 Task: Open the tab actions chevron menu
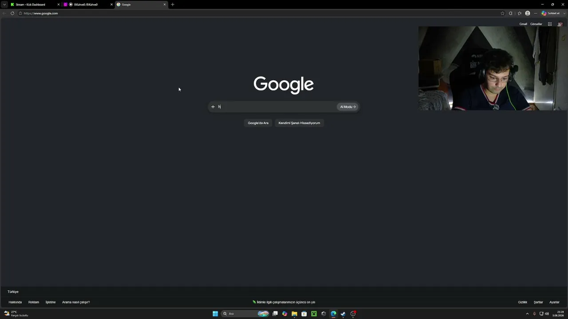coord(4,4)
